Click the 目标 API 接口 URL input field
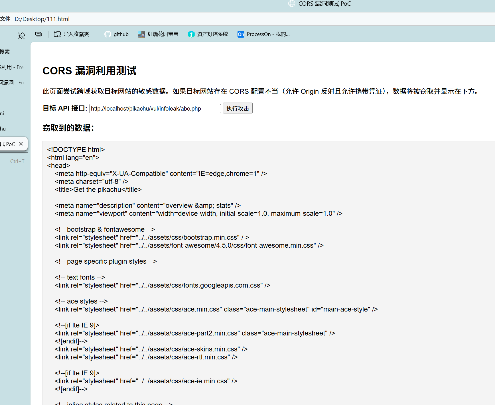 point(155,109)
